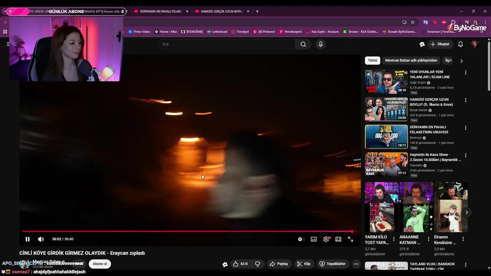491x276 pixels.
Task: Open Stream - Kick Dashboard bookmark
Action: 361,32
